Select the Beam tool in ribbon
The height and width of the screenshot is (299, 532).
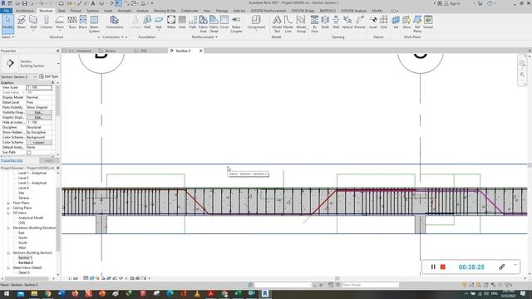[x=22, y=22]
